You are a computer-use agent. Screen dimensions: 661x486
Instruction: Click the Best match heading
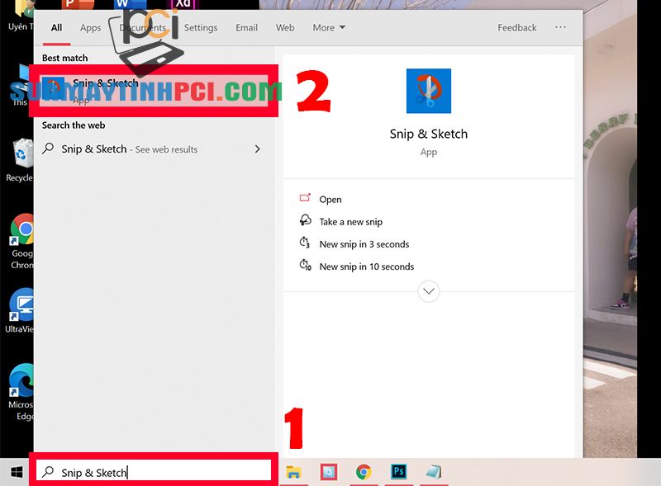[65, 58]
